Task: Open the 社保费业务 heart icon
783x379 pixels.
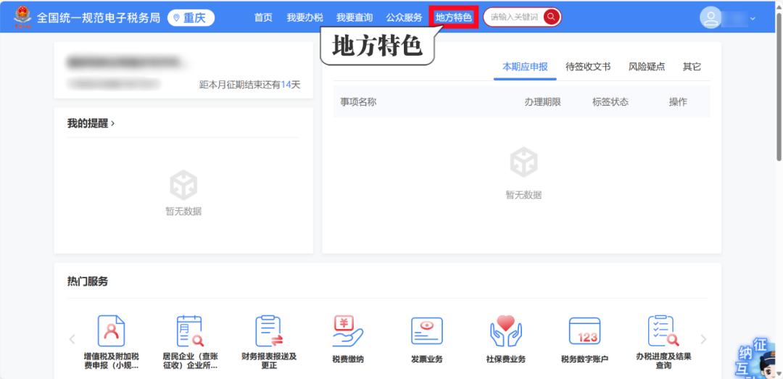Action: point(505,332)
